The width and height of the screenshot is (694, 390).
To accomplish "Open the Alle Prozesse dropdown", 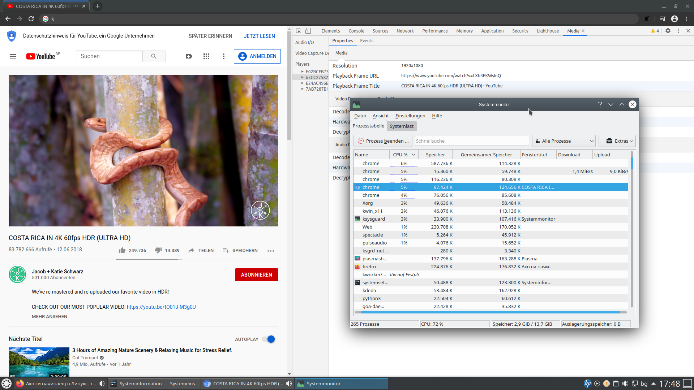I will pyautogui.click(x=564, y=141).
